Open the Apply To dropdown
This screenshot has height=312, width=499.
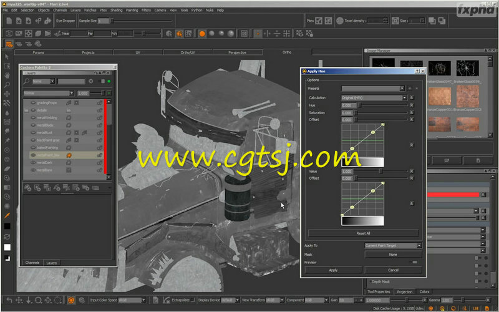(x=393, y=246)
